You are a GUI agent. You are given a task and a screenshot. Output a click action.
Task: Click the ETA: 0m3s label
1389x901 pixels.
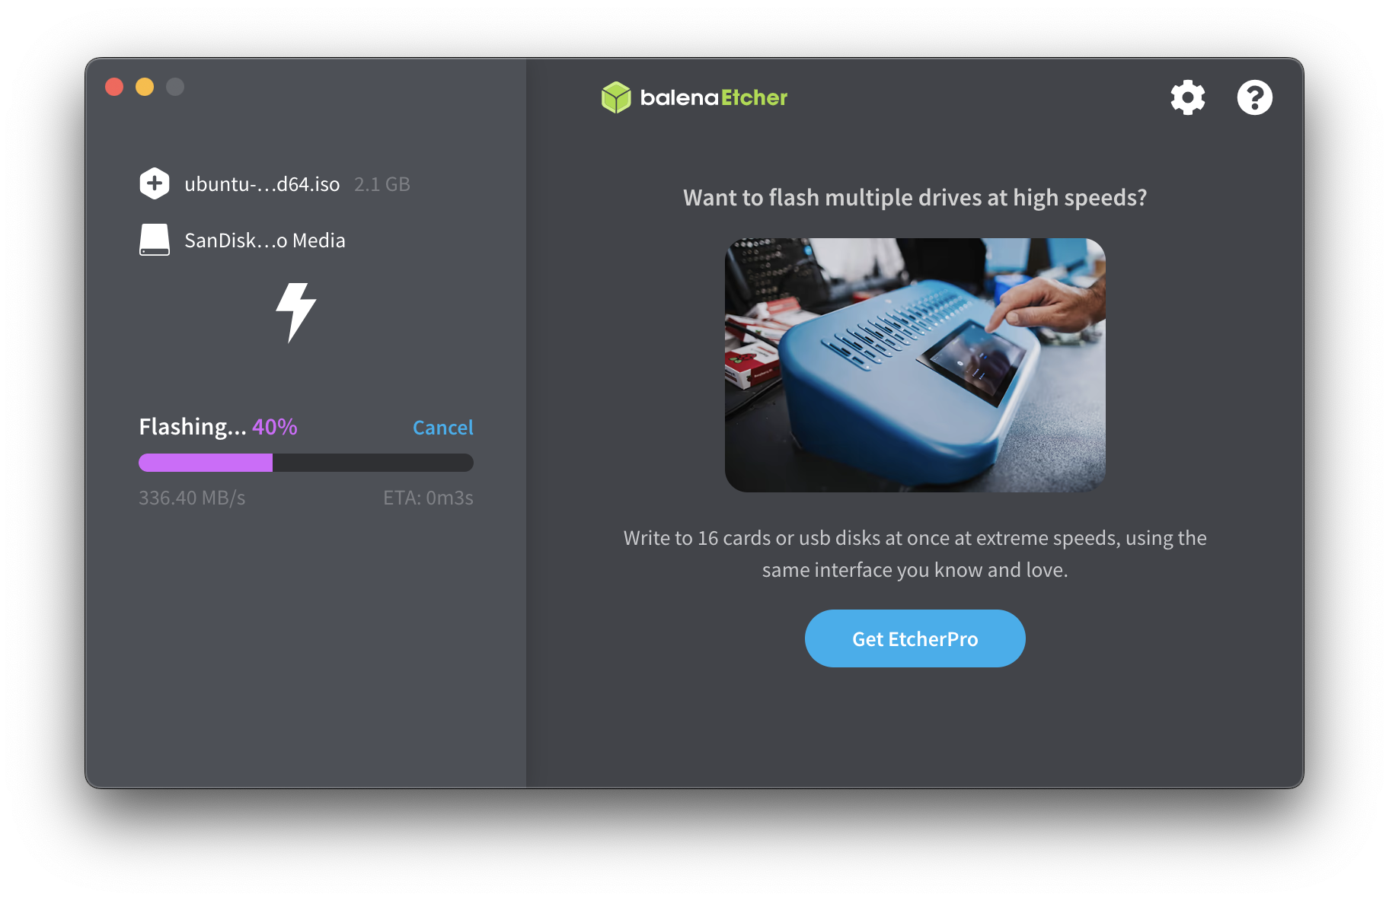pyautogui.click(x=428, y=498)
